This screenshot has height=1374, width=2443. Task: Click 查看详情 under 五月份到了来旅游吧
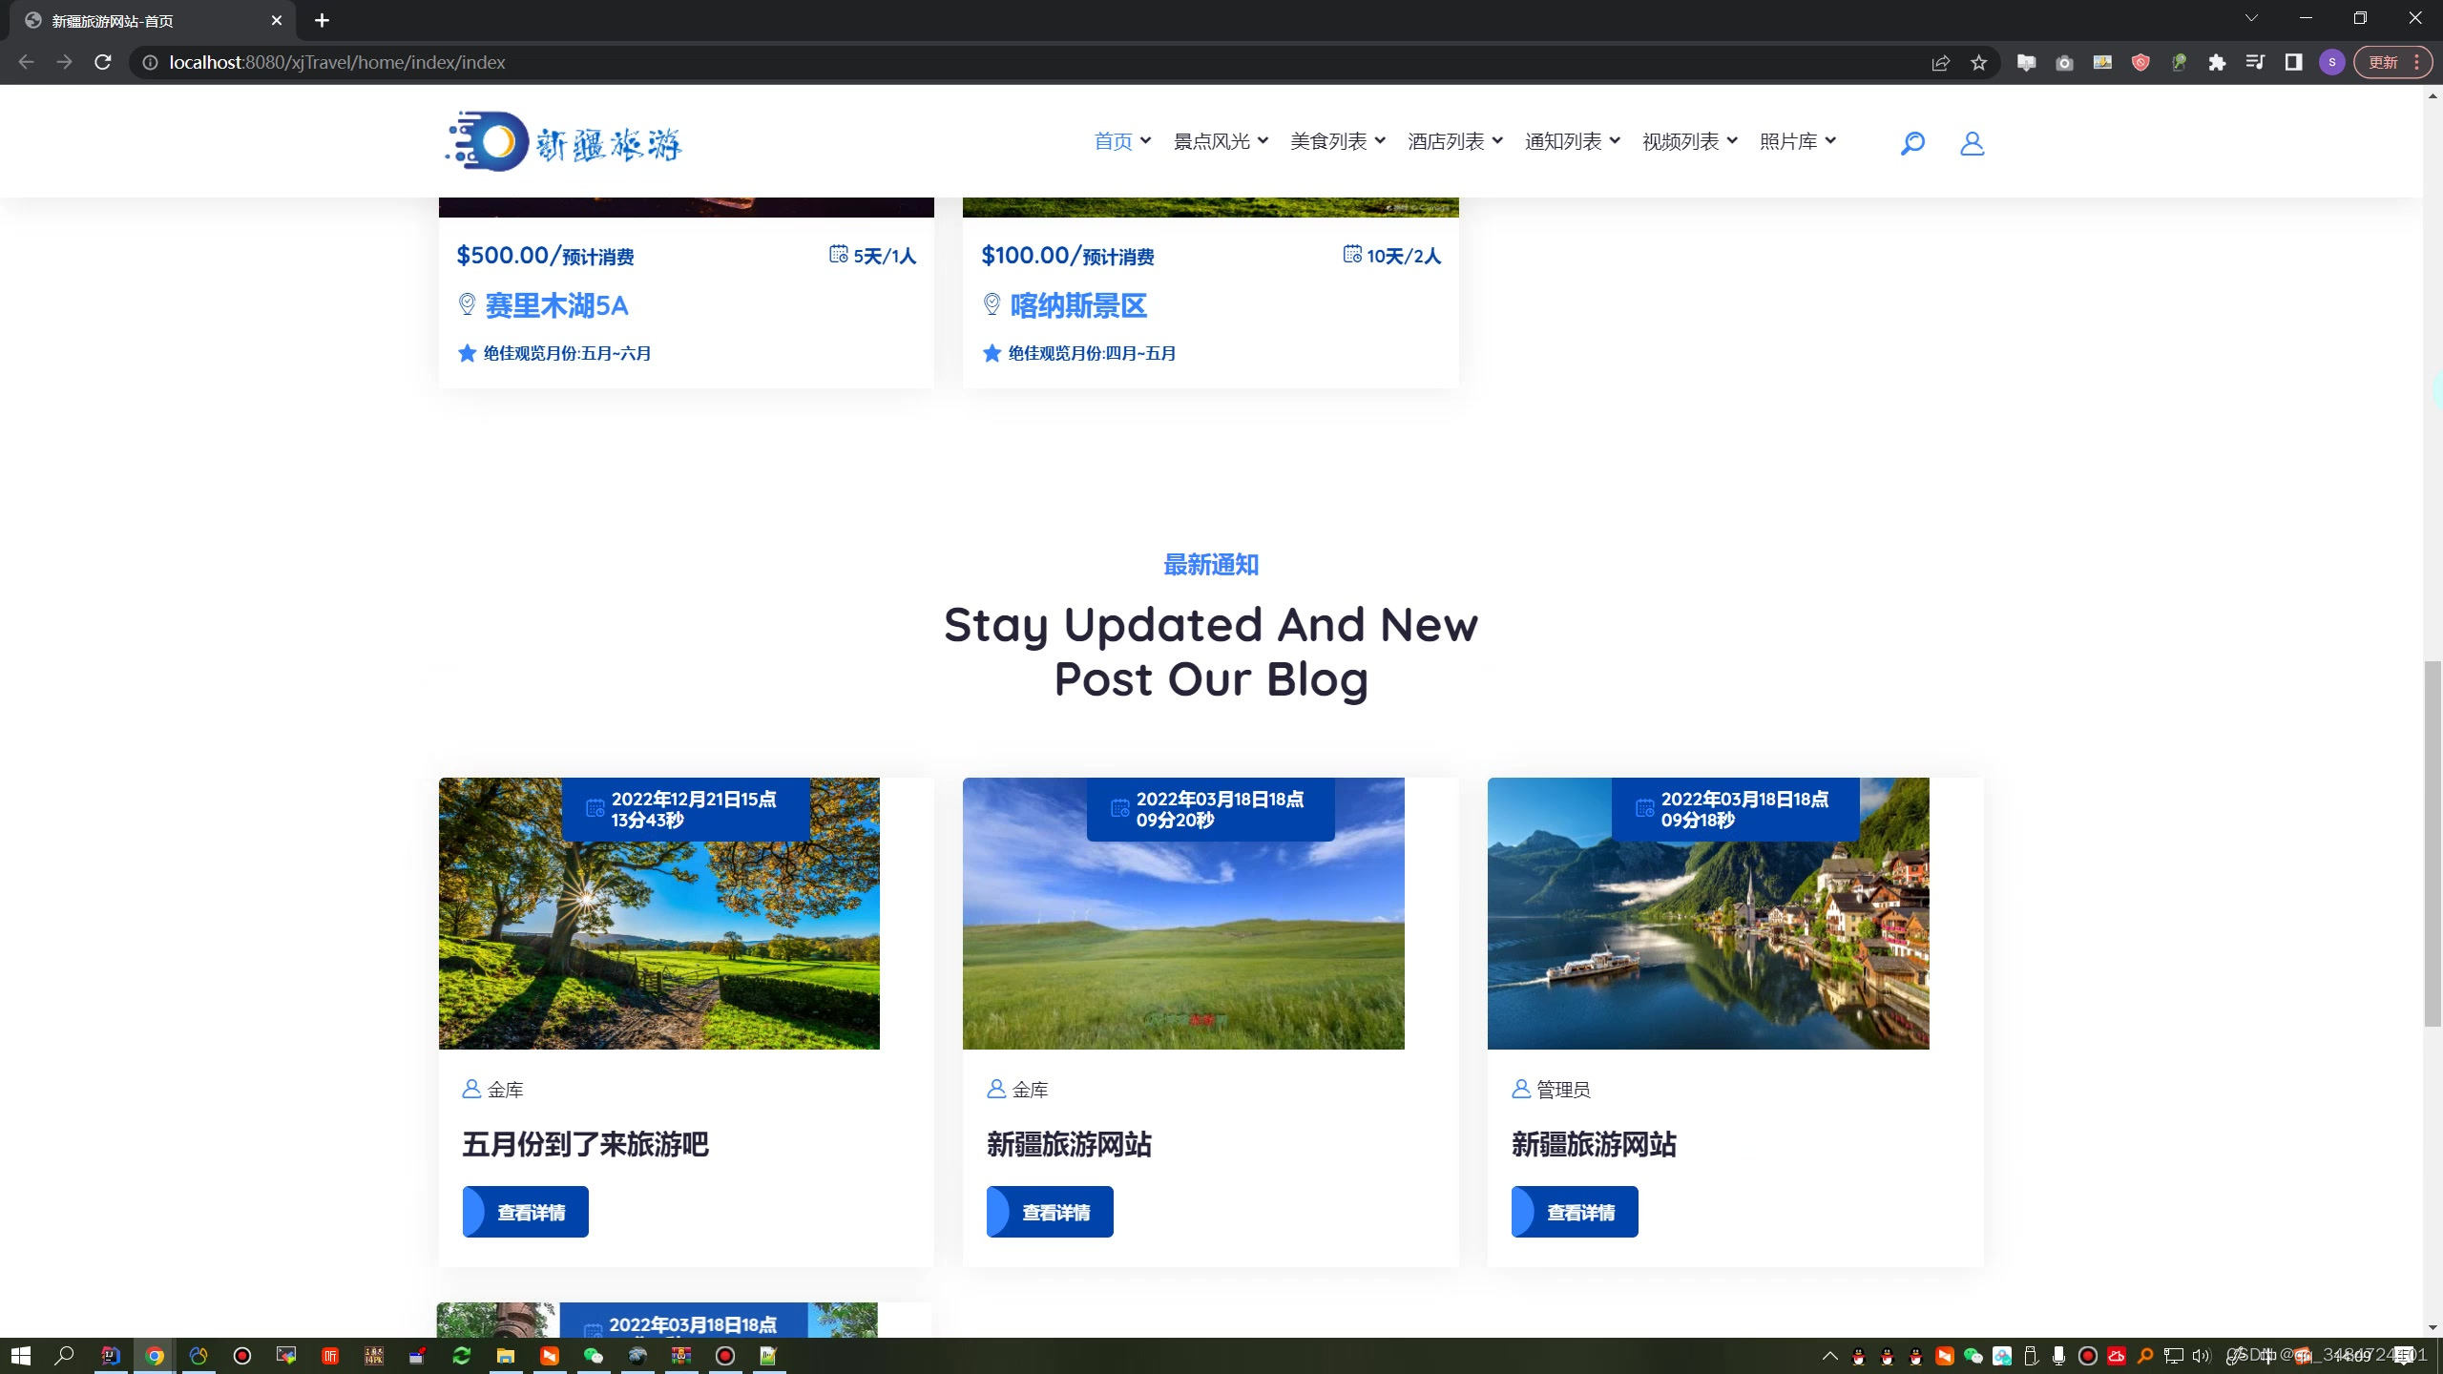point(525,1211)
